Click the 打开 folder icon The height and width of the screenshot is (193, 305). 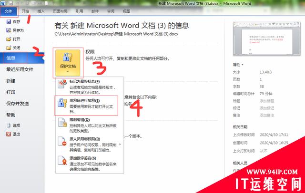pos(9,39)
